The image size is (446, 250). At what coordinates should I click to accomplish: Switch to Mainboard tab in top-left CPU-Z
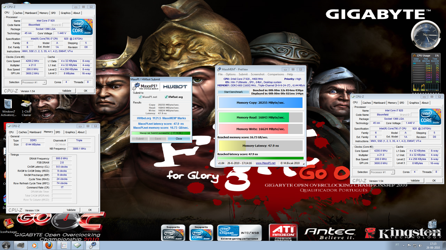pos(31,13)
